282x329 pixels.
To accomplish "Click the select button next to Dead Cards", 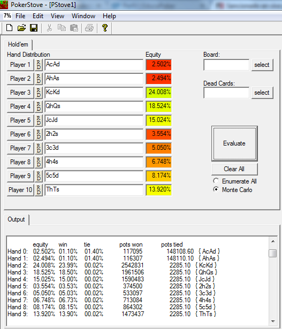I will point(262,93).
